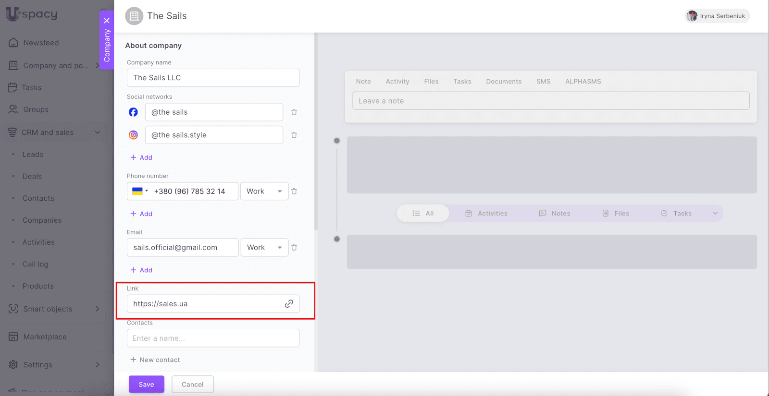Switch to the Documents tab
This screenshot has height=396, width=769.
[504, 82]
